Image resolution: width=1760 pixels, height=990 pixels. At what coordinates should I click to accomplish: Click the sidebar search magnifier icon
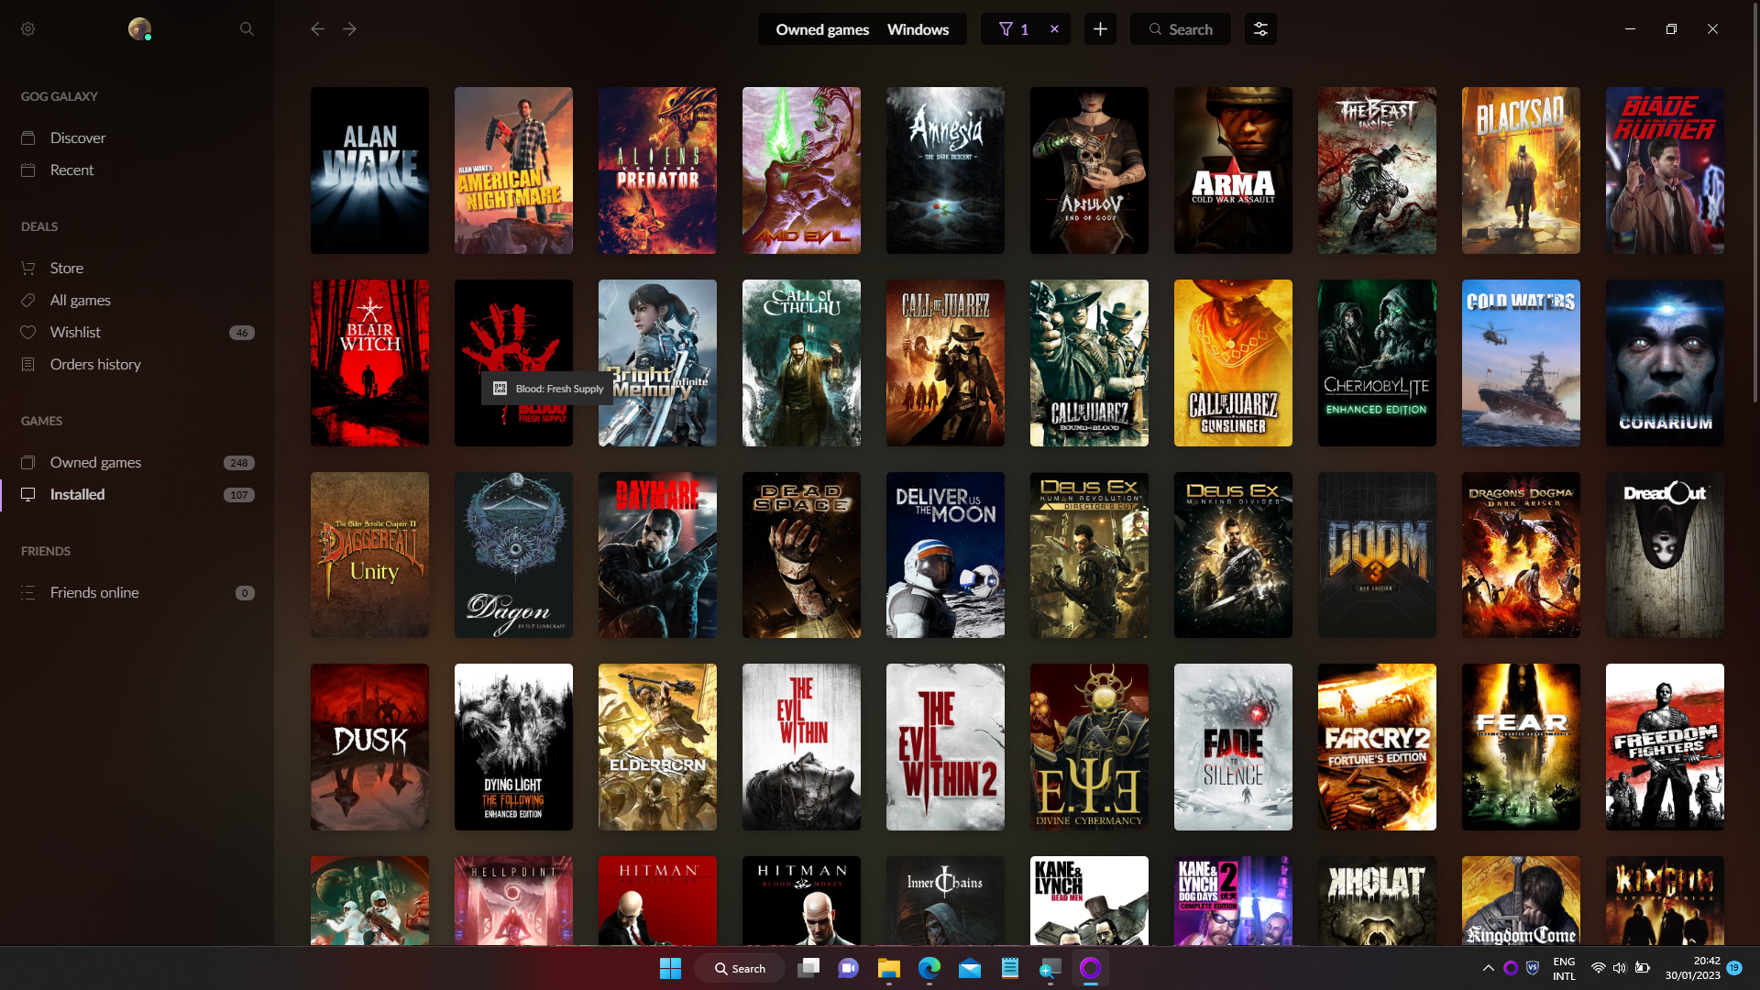(x=247, y=29)
